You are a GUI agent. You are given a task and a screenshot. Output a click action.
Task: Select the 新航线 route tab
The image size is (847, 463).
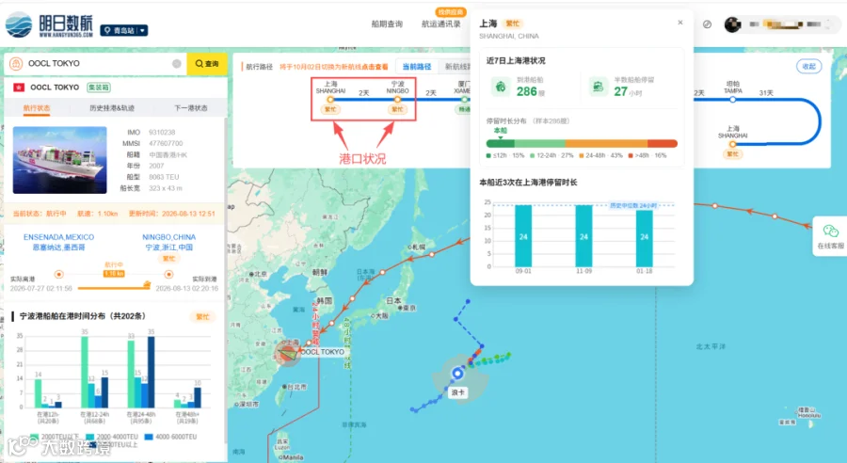point(455,67)
